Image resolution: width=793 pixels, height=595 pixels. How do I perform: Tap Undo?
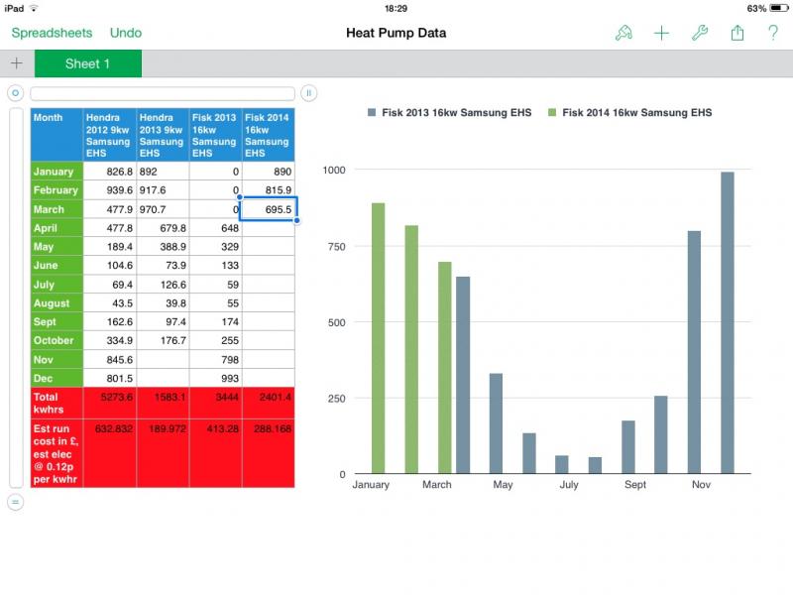tap(125, 33)
